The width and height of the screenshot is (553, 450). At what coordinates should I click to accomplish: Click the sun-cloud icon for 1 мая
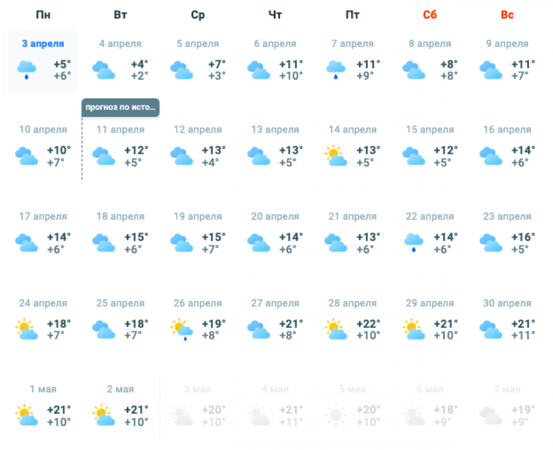coord(26,415)
